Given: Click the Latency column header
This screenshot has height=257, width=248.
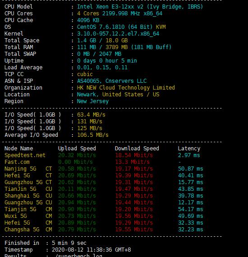Looking at the screenshot, I should pos(189,149).
